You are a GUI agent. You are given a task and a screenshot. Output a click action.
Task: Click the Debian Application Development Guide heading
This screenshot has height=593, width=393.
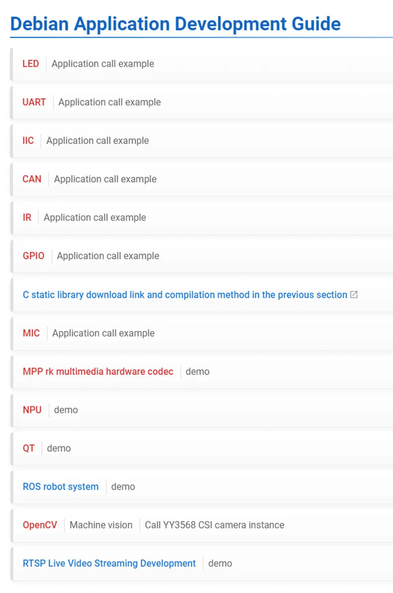[x=175, y=24]
